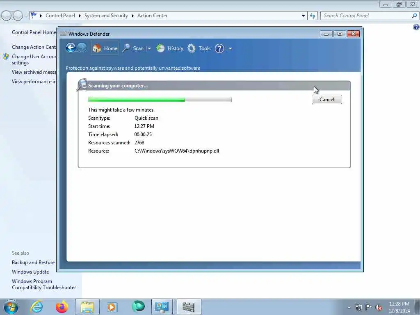Viewport: 420px width, 315px height.
Task: Open History in Windows Defender
Action: [170, 48]
